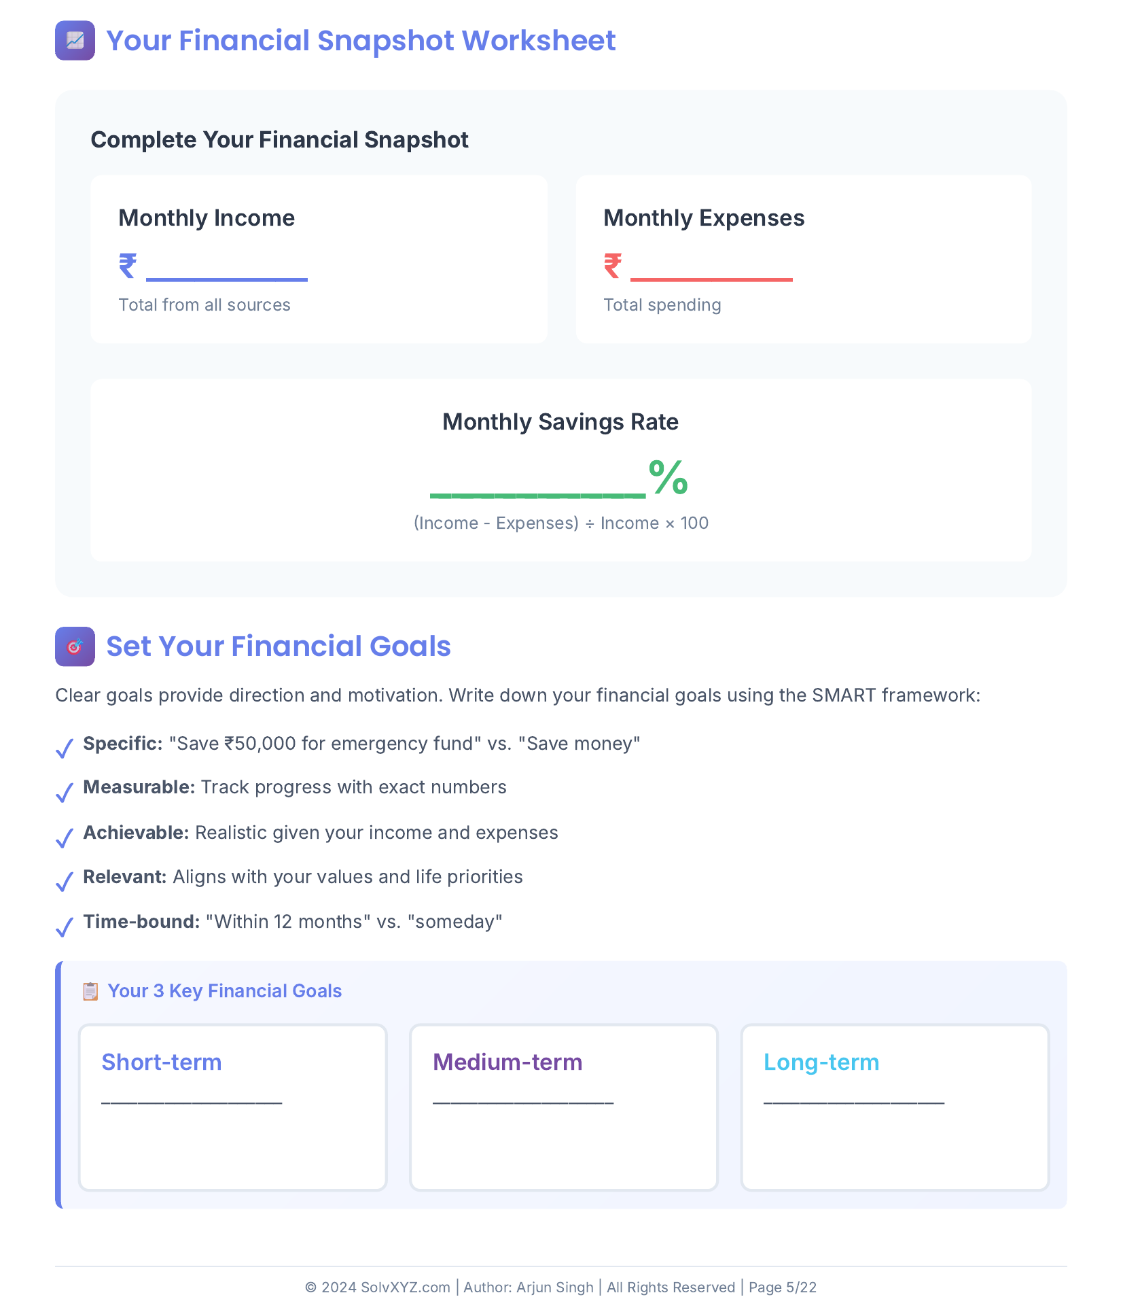Click the blue rupee symbol under Monthly Income
1123x1314 pixels.
coord(128,266)
